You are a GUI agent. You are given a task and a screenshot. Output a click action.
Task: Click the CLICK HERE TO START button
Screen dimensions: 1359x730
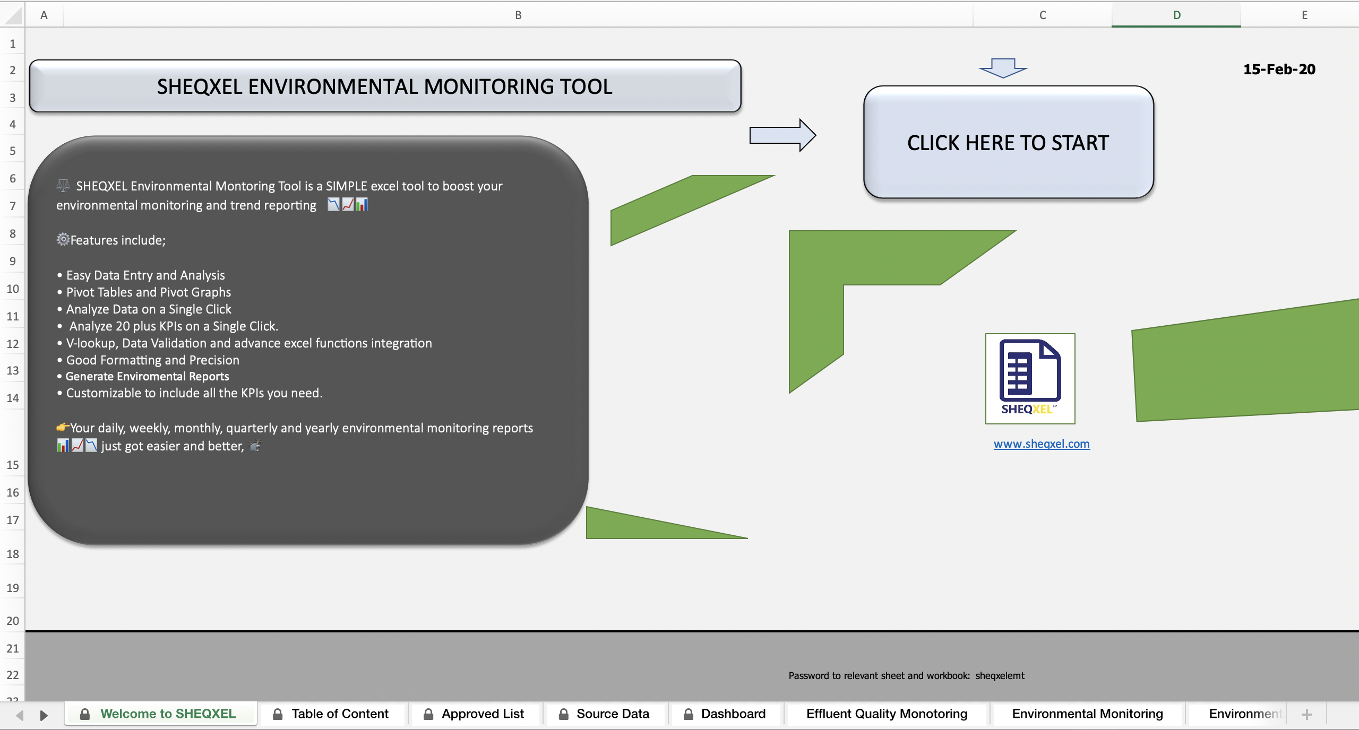tap(1008, 142)
